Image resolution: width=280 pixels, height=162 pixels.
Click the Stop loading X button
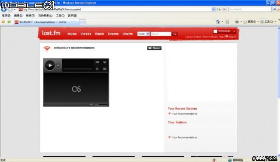point(224,9)
